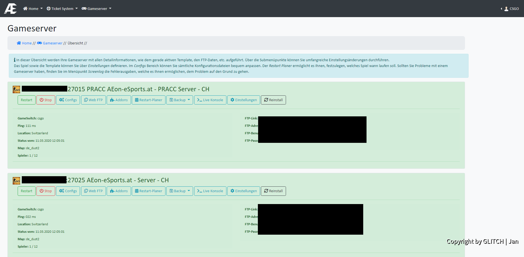The image size is (524, 257).
Task: Click the AE logo in the navbar
Action: 10,9
